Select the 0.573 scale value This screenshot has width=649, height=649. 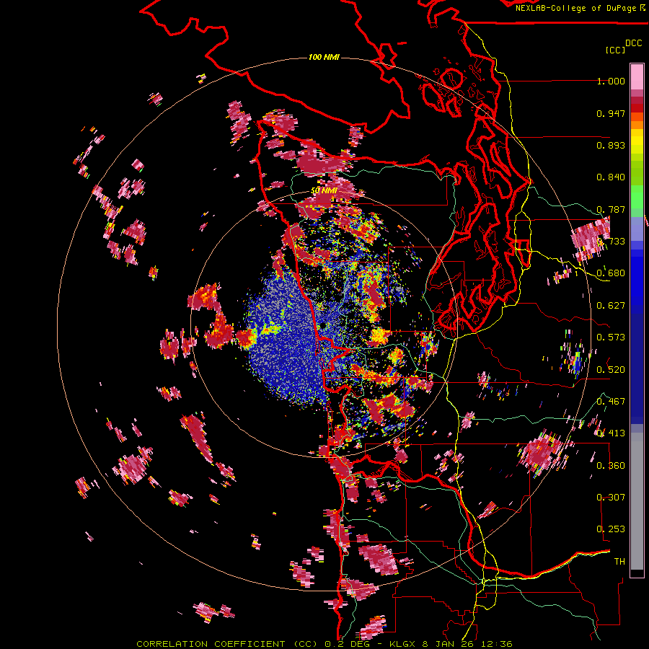pos(611,337)
